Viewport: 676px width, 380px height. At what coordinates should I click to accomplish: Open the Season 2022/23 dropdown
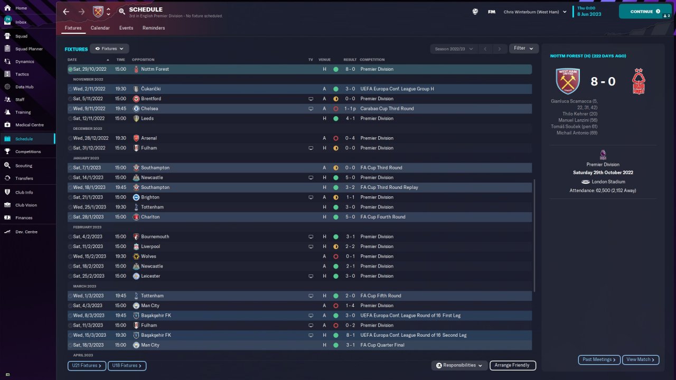click(x=454, y=49)
